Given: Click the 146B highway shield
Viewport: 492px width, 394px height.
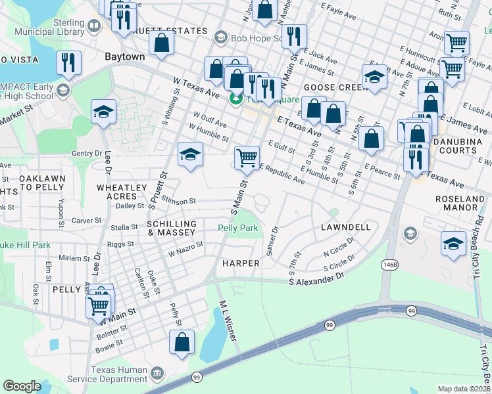Looking at the screenshot, I should tap(389, 265).
